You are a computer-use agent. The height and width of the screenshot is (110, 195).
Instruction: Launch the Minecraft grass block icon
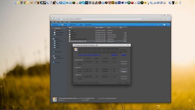pos(74,3)
